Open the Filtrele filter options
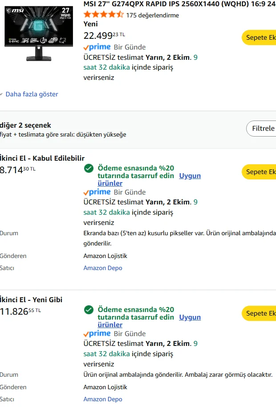Viewport: 276px width, 416px height. click(262, 129)
